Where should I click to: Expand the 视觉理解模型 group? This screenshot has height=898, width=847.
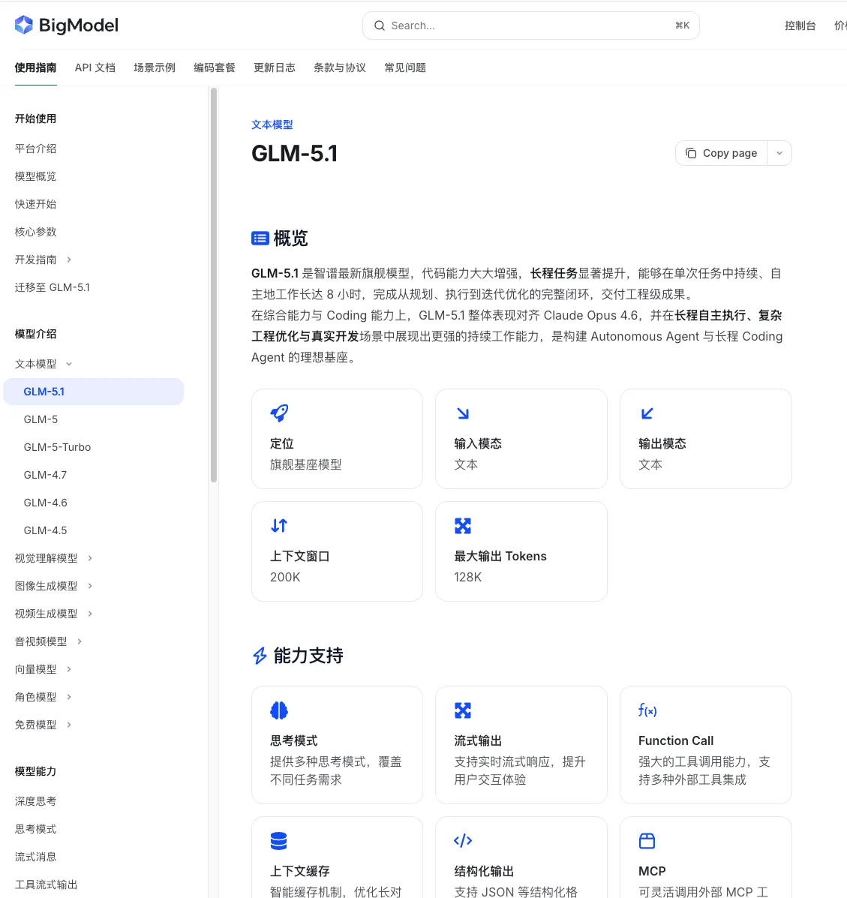(90, 558)
